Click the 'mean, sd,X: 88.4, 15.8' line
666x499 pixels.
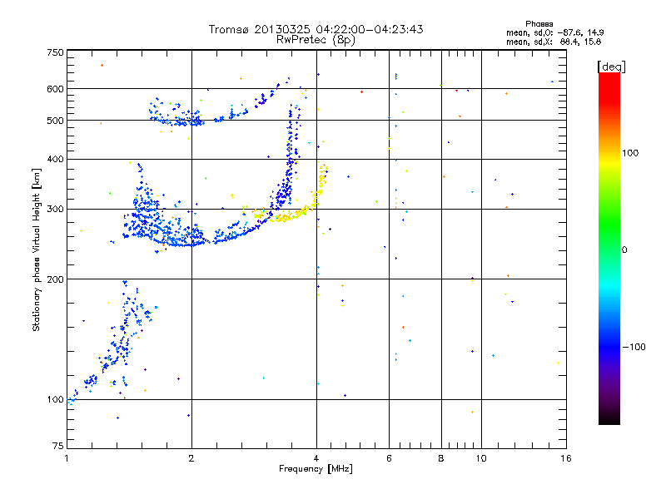554,42
